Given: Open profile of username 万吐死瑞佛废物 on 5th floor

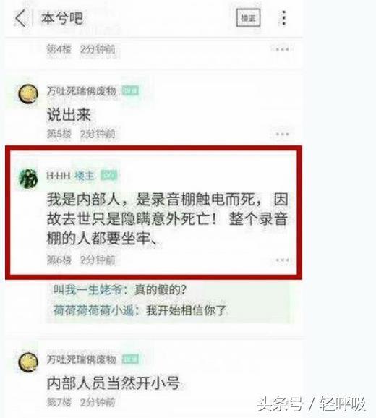Looking at the screenshot, I should click(x=82, y=91).
